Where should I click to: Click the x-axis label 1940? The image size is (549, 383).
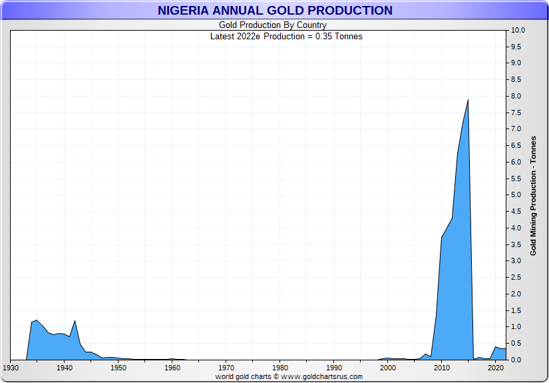65,368
